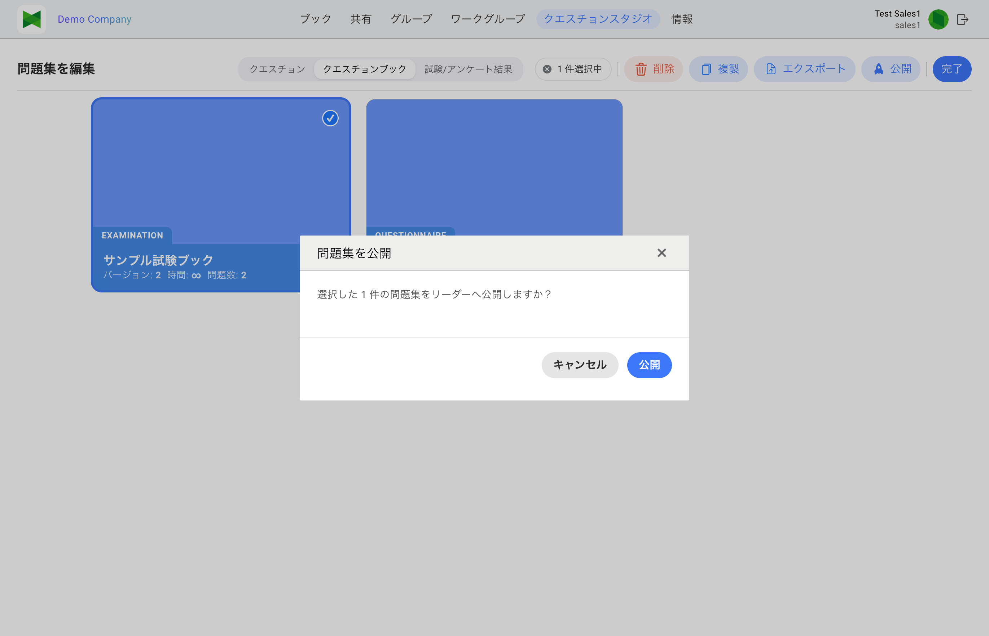Switch to the クエスチョン tab
The width and height of the screenshot is (989, 636).
click(x=277, y=69)
